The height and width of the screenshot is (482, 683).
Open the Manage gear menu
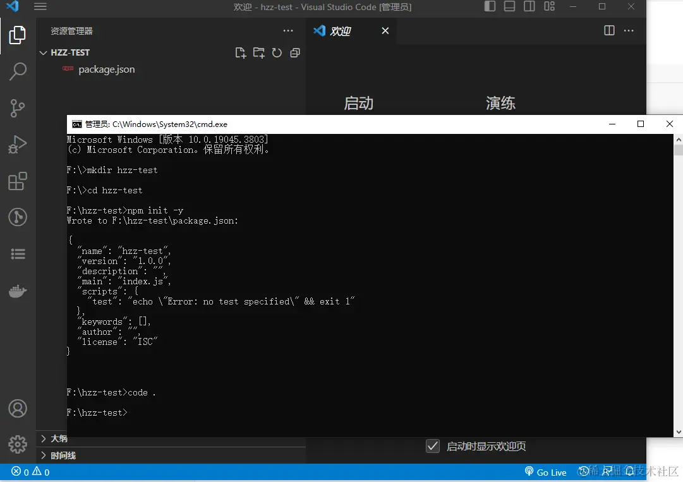pyautogui.click(x=18, y=445)
